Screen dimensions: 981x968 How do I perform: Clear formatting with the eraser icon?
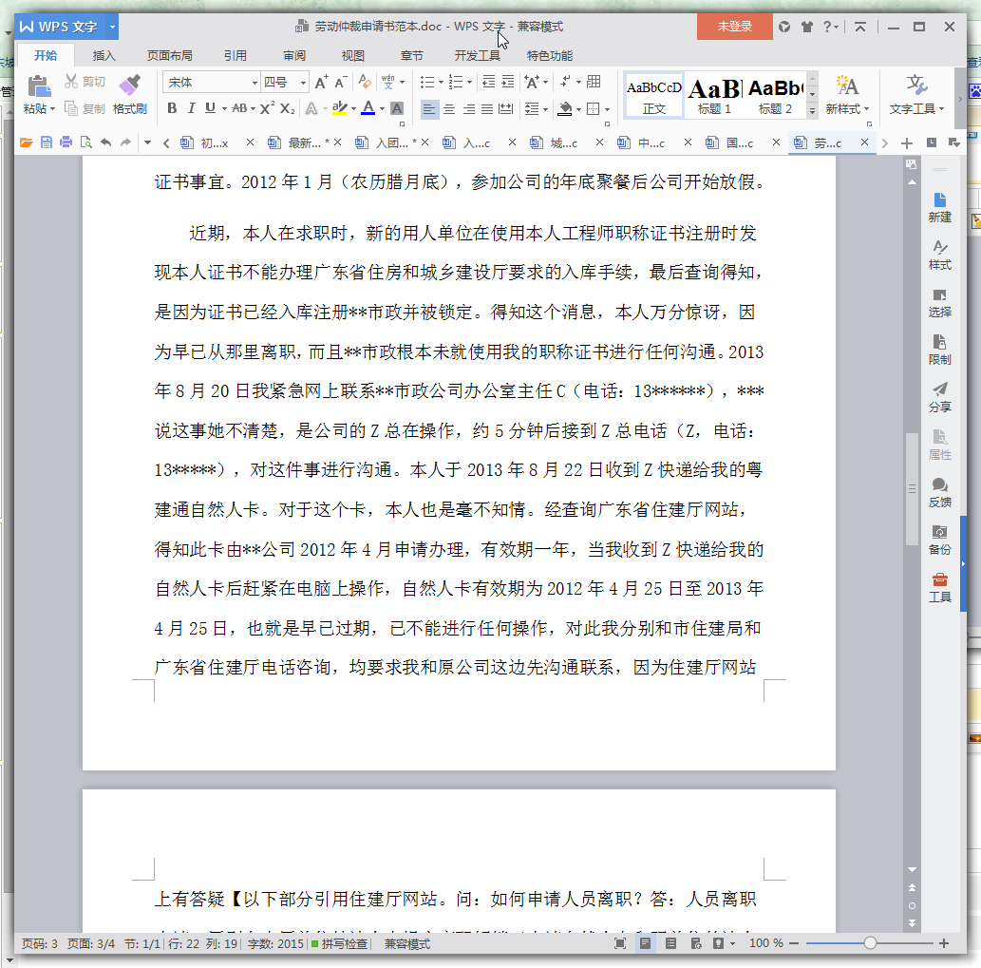[364, 82]
